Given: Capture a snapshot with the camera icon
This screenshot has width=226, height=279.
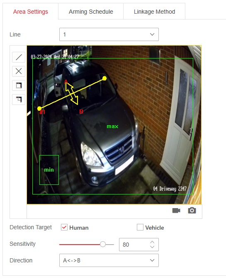Looking at the screenshot, I should (192, 210).
